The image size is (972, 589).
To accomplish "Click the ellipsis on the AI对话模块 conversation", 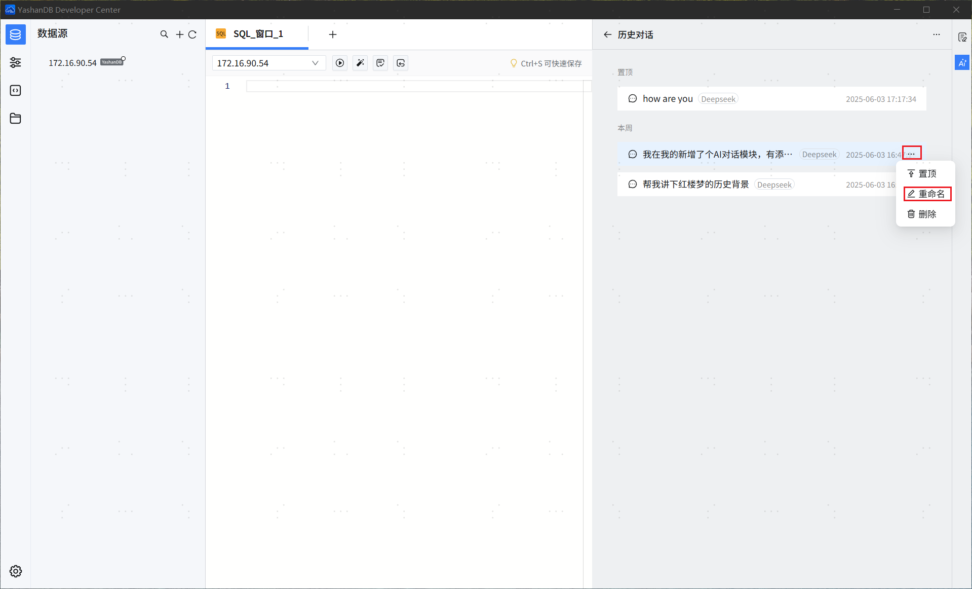I will tap(911, 154).
